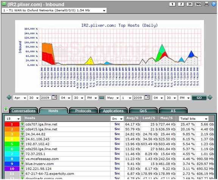Open the Total bits dropdown
This screenshot has width=218, height=180.
[x=194, y=119]
